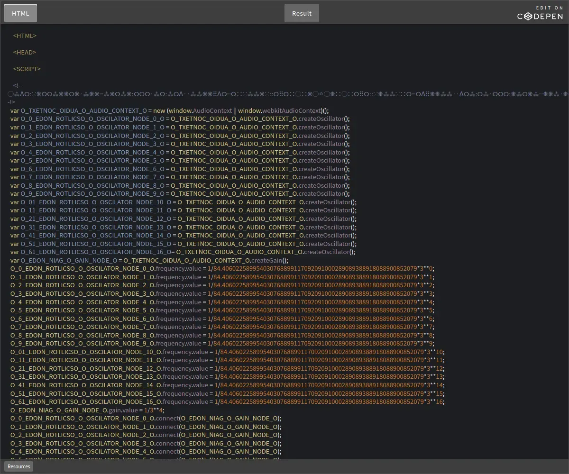The height and width of the screenshot is (474, 569).
Task: Click the CodePen logo icon
Action: pyautogui.click(x=540, y=17)
